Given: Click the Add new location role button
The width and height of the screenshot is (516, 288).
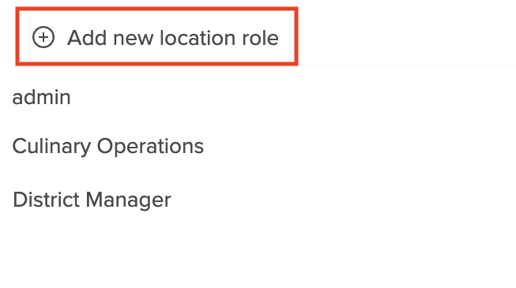Looking at the screenshot, I should tap(156, 36).
